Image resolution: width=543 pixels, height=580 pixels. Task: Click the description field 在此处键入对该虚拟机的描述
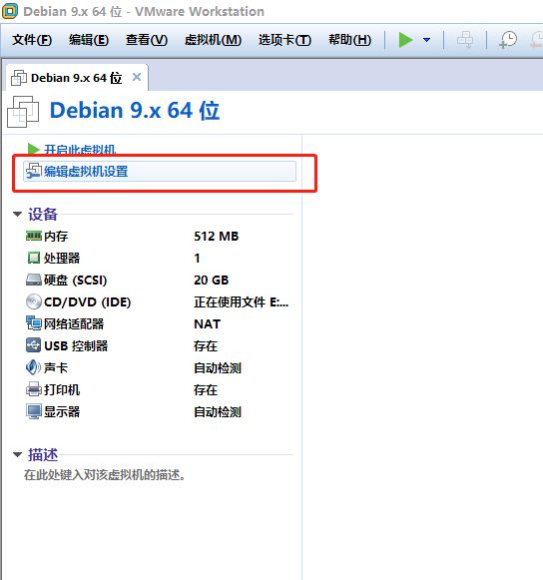pos(105,474)
